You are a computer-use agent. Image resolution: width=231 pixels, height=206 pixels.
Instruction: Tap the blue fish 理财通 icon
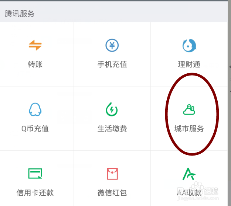(x=189, y=46)
